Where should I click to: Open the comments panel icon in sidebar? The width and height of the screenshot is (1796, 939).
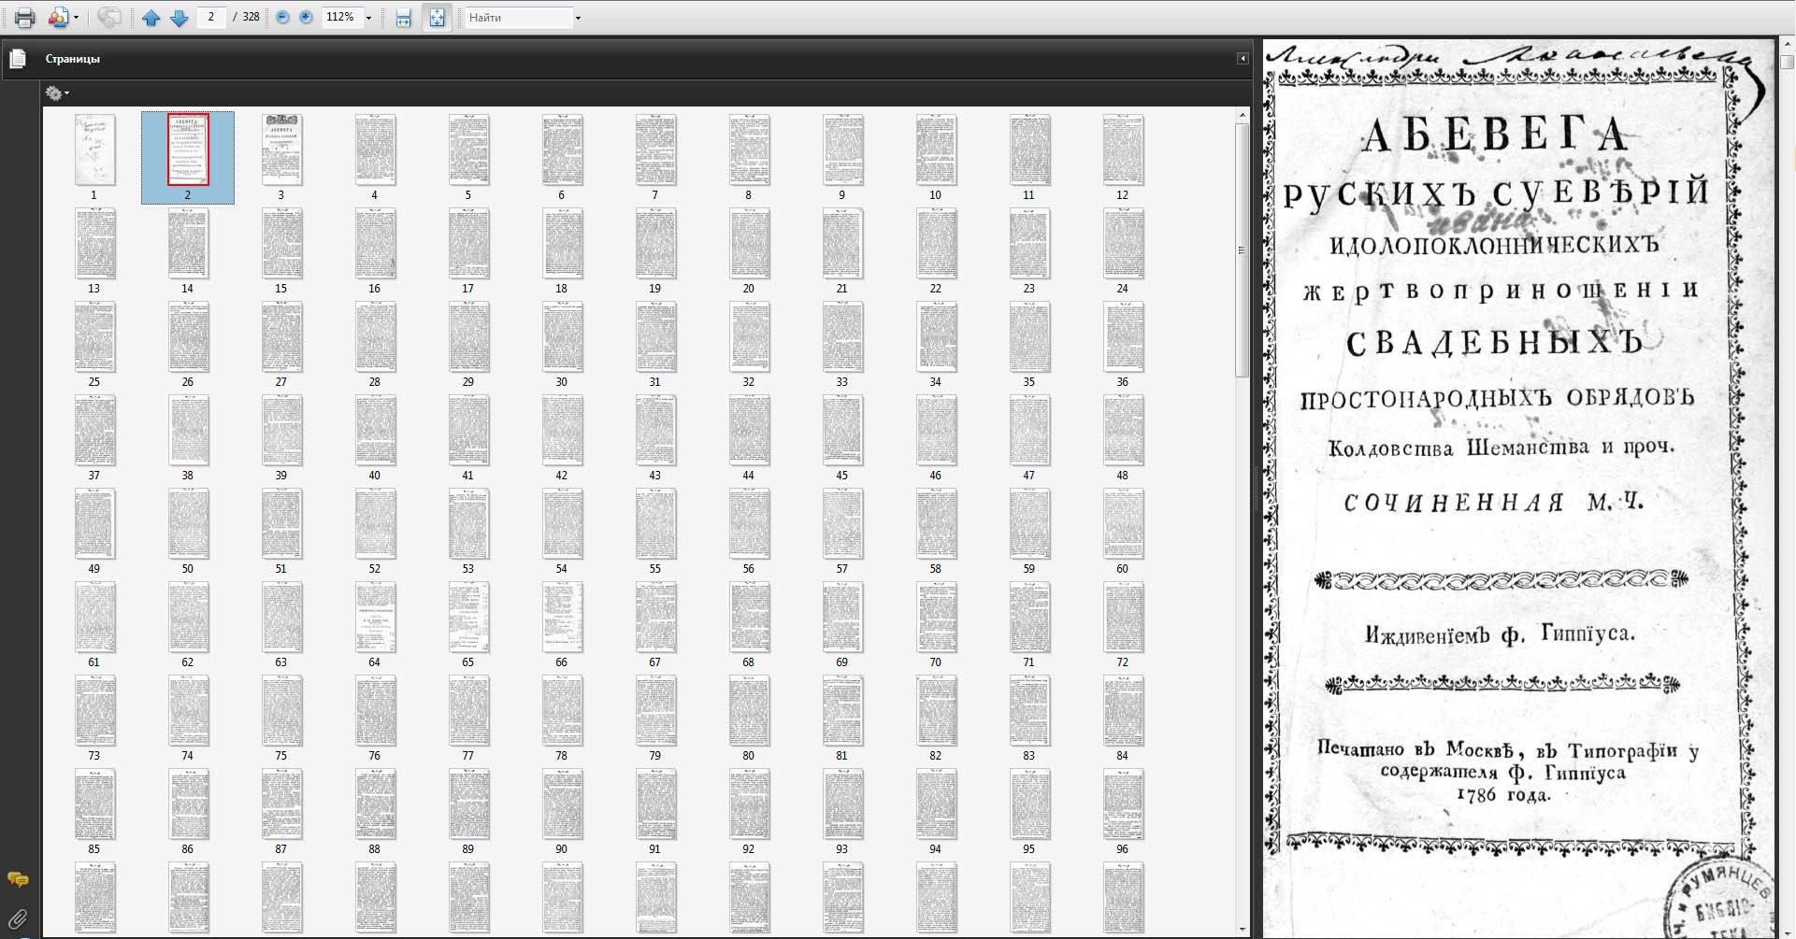18,879
